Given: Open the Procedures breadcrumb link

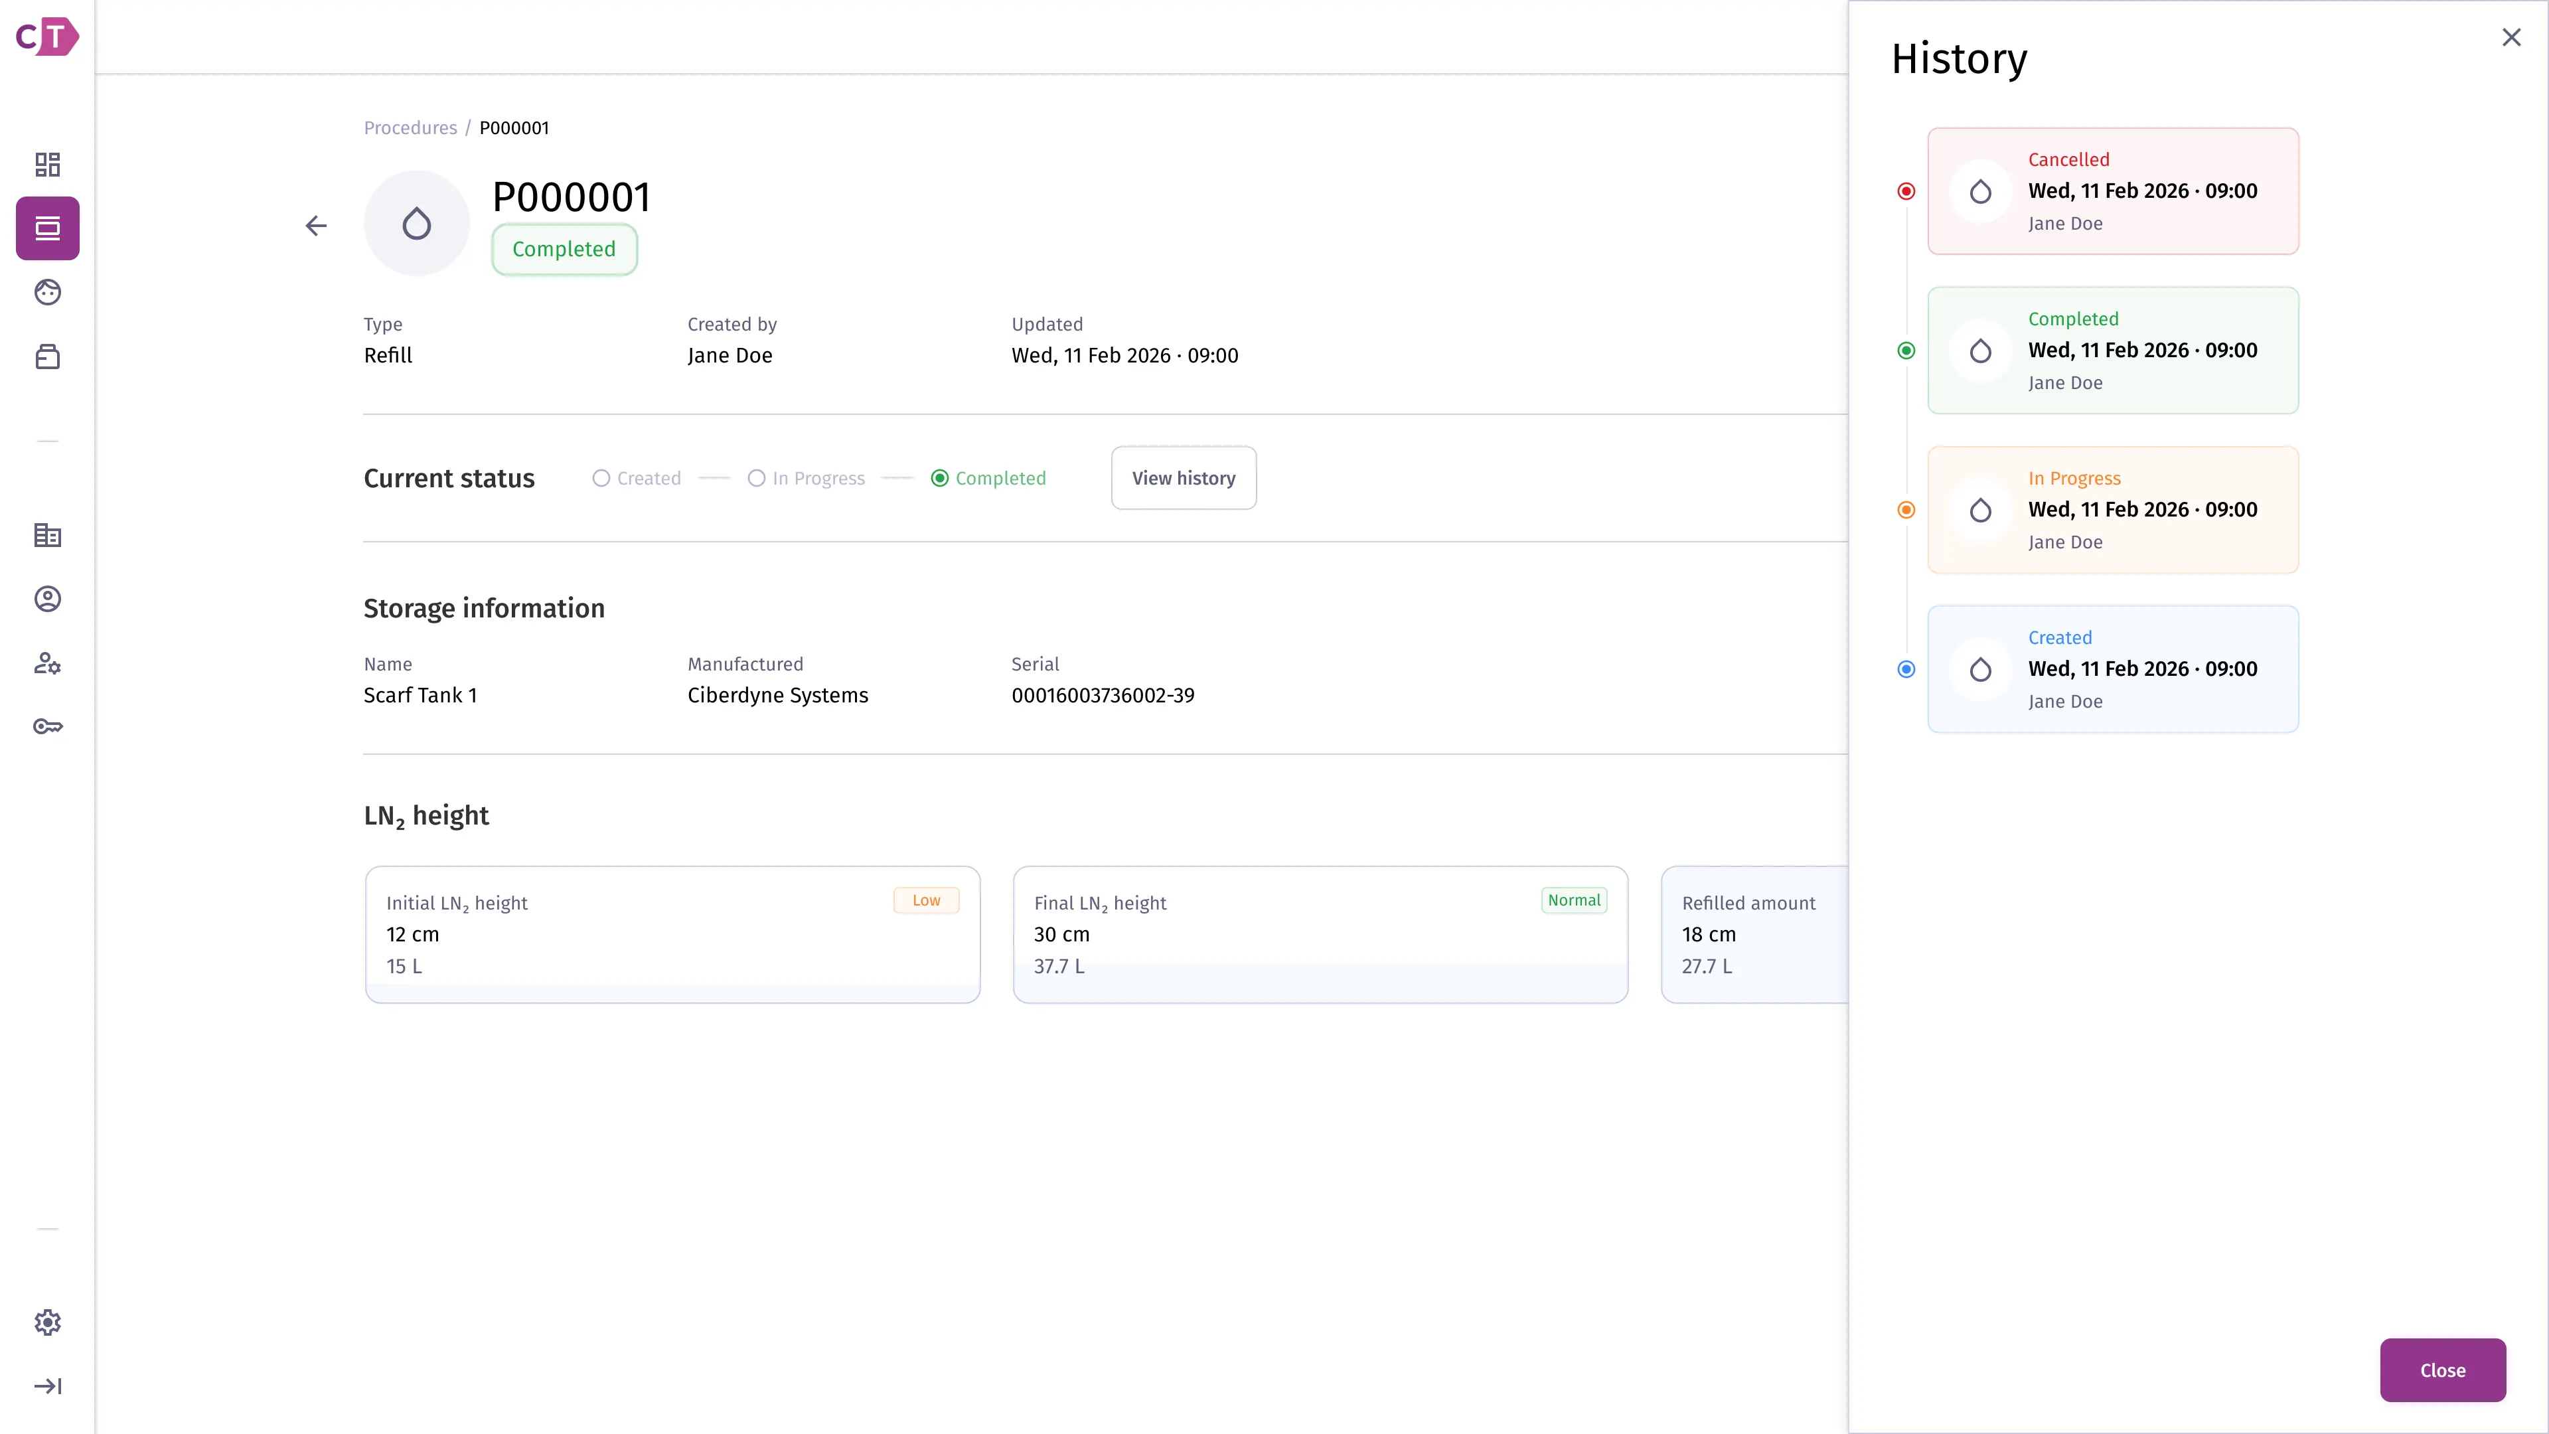Looking at the screenshot, I should click(410, 127).
